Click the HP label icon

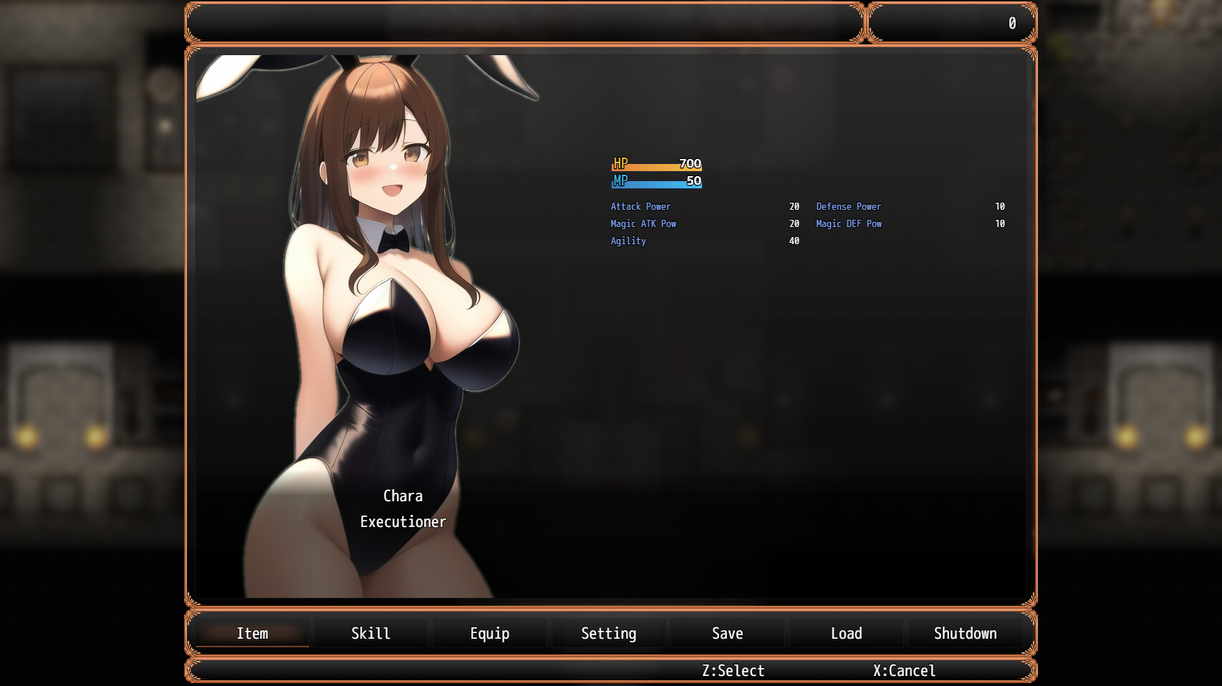point(620,163)
